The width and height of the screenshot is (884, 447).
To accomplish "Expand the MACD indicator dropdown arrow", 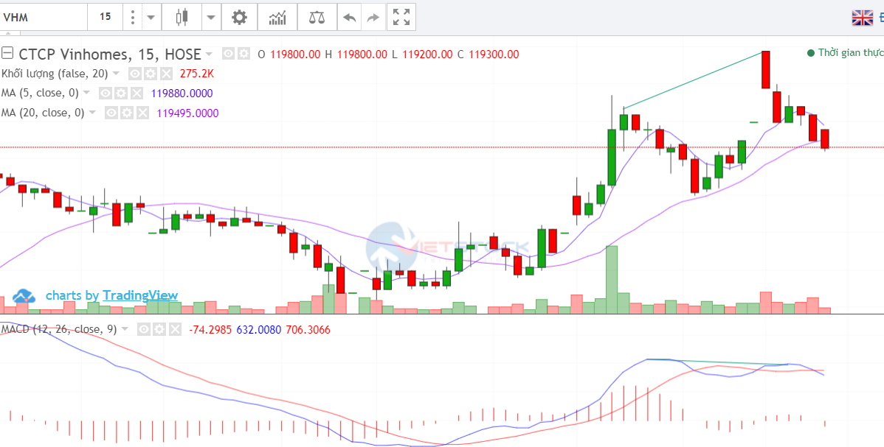I will click(124, 329).
